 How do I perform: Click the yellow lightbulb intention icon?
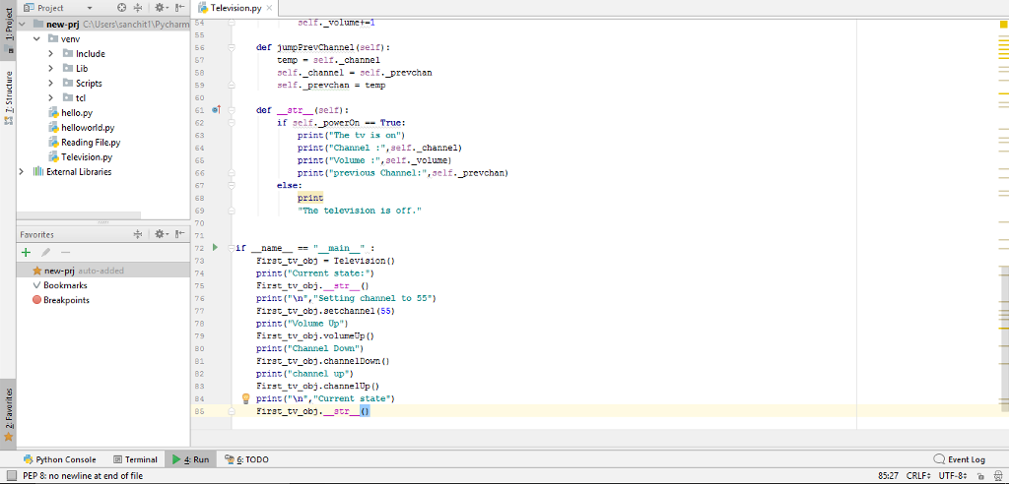(x=246, y=398)
